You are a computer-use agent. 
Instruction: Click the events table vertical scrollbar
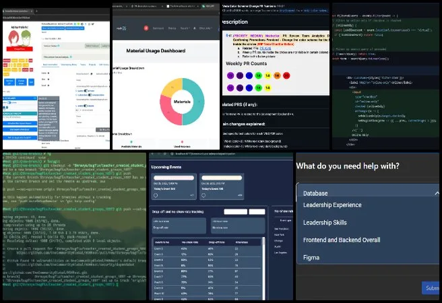264,267
